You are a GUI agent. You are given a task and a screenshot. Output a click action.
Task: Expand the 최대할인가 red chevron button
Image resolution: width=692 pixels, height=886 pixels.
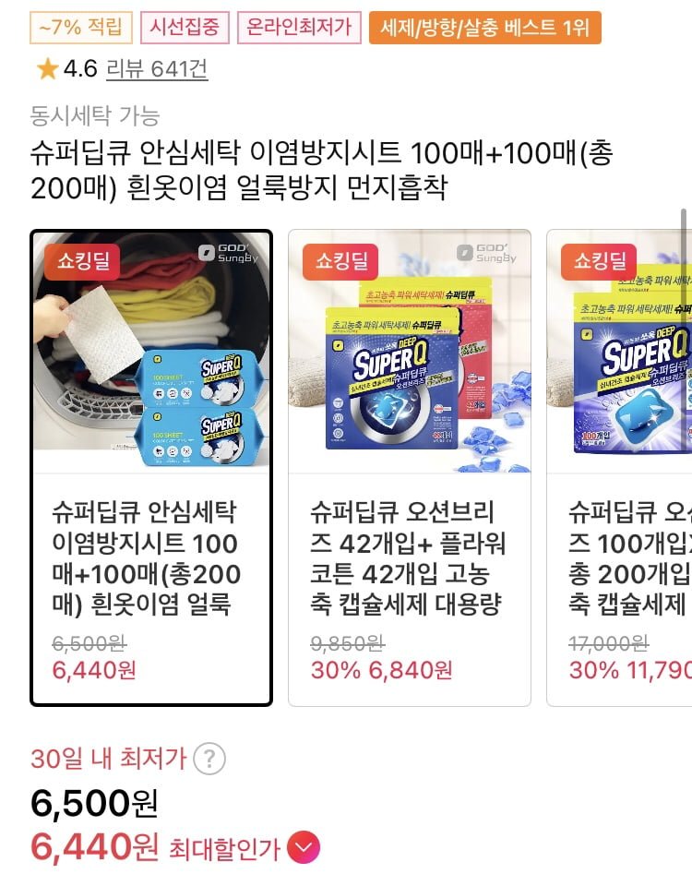tap(304, 847)
